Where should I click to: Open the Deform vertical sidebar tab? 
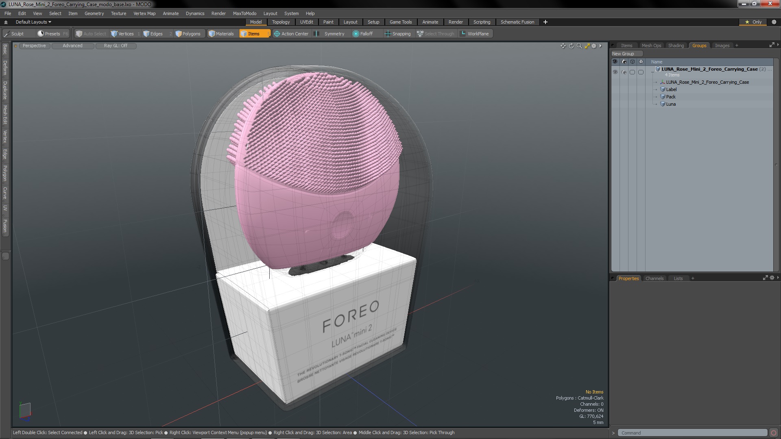[5, 68]
